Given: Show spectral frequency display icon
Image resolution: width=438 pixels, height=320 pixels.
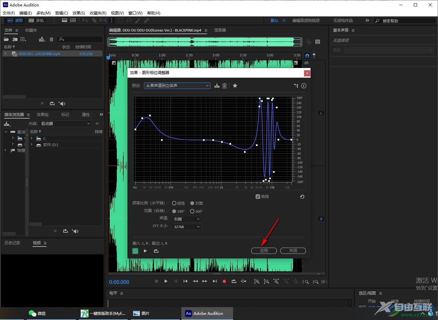Looking at the screenshot, I should pos(65,20).
